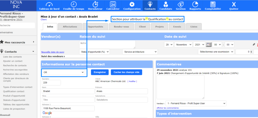Click Cacher les champs vide button
Image resolution: width=258 pixels, height=118 pixels.
126,72
